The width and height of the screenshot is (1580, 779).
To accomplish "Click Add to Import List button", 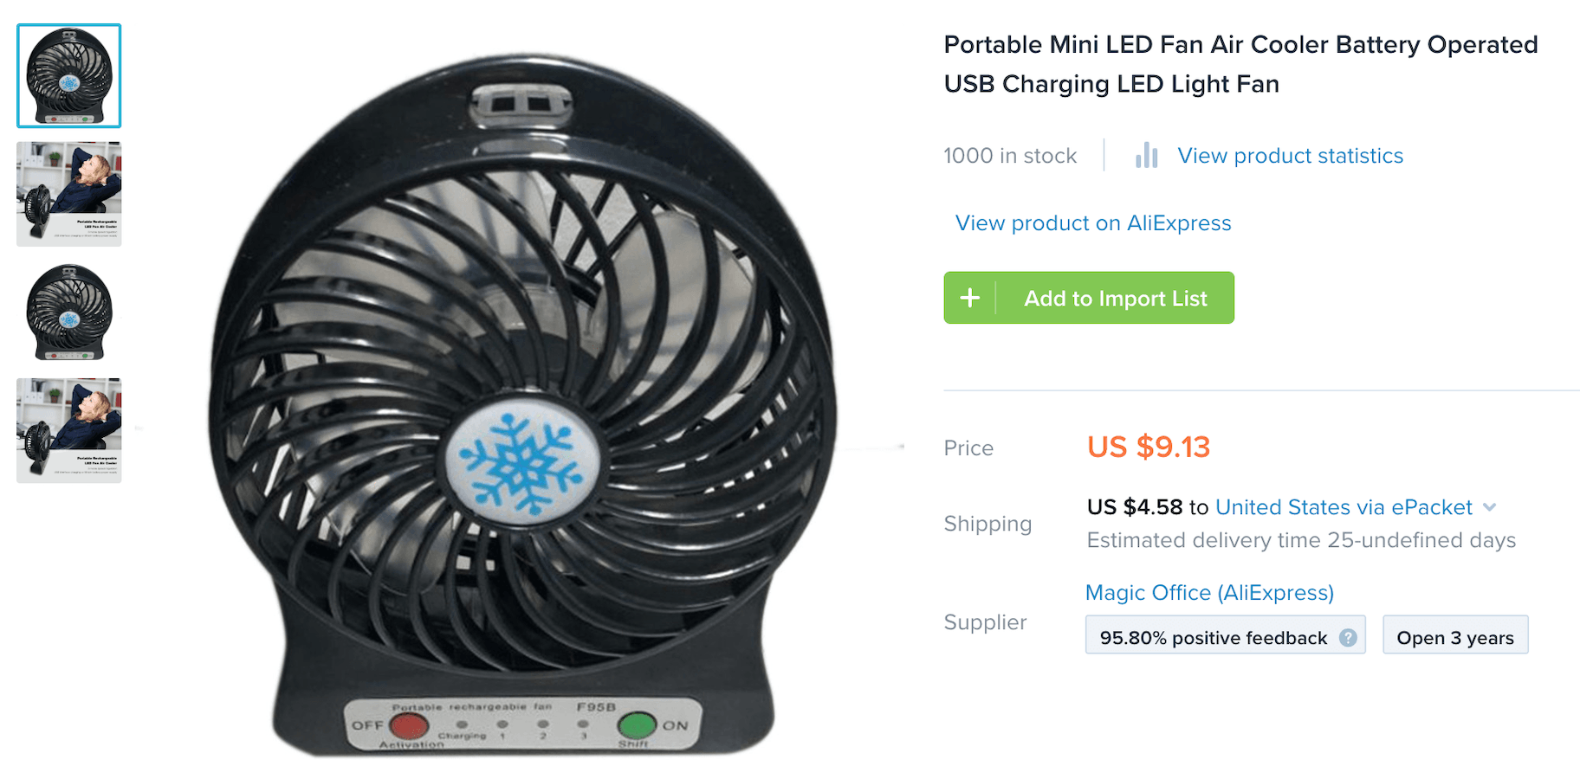I will [1089, 298].
